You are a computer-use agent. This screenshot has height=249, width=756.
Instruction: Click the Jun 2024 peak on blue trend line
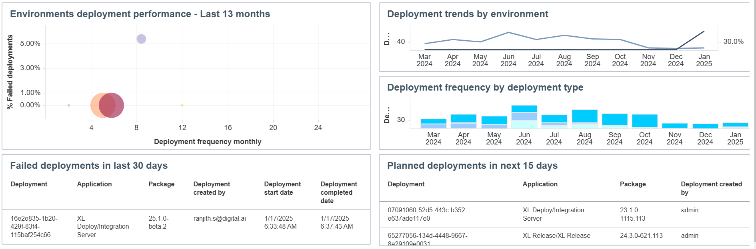pos(508,32)
